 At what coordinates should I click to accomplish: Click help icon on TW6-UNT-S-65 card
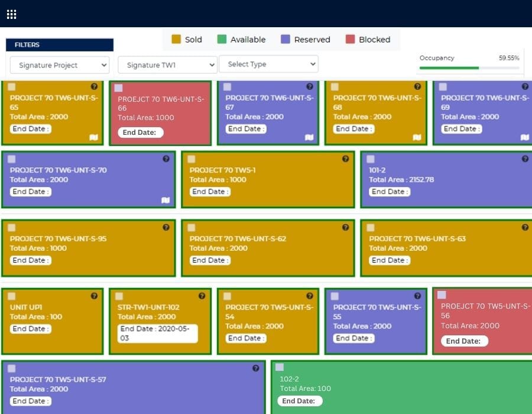tap(94, 86)
